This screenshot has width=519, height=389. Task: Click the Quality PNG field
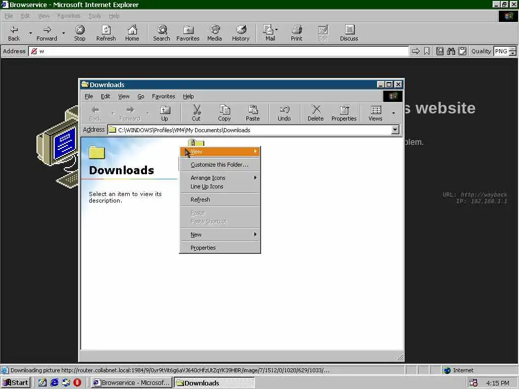point(501,51)
